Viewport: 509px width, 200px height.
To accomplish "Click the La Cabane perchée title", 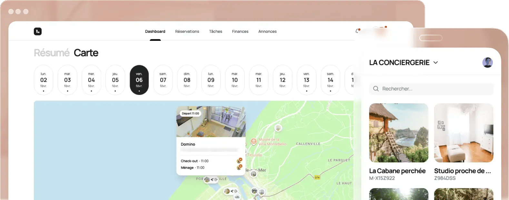I will coord(397,171).
